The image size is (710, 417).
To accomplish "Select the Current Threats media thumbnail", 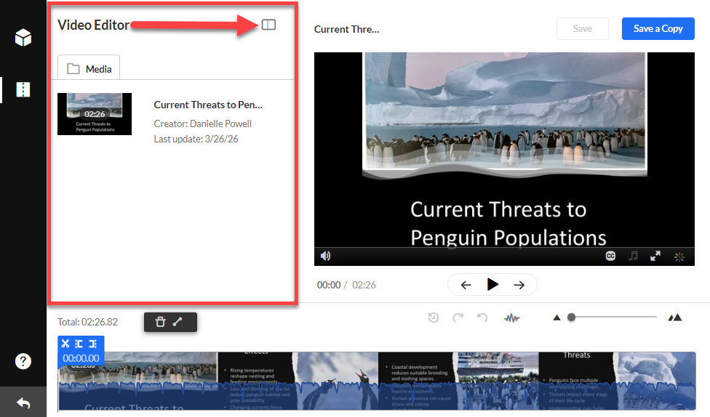I will (x=95, y=114).
